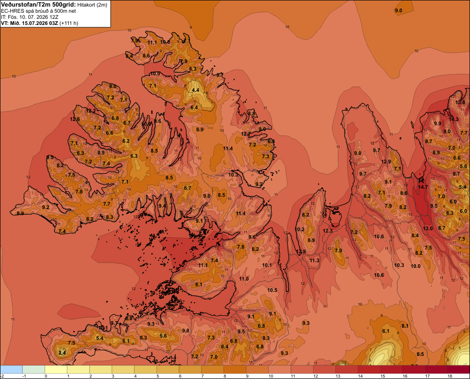Click the 10.8 temperature value on the map

(x=165, y=42)
